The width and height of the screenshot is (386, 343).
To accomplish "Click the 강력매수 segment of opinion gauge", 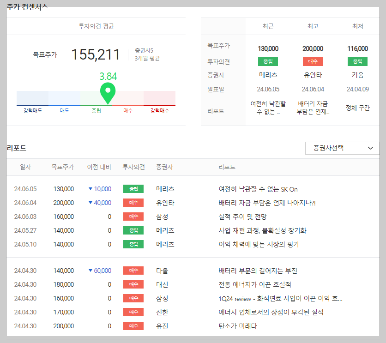I will [x=159, y=98].
